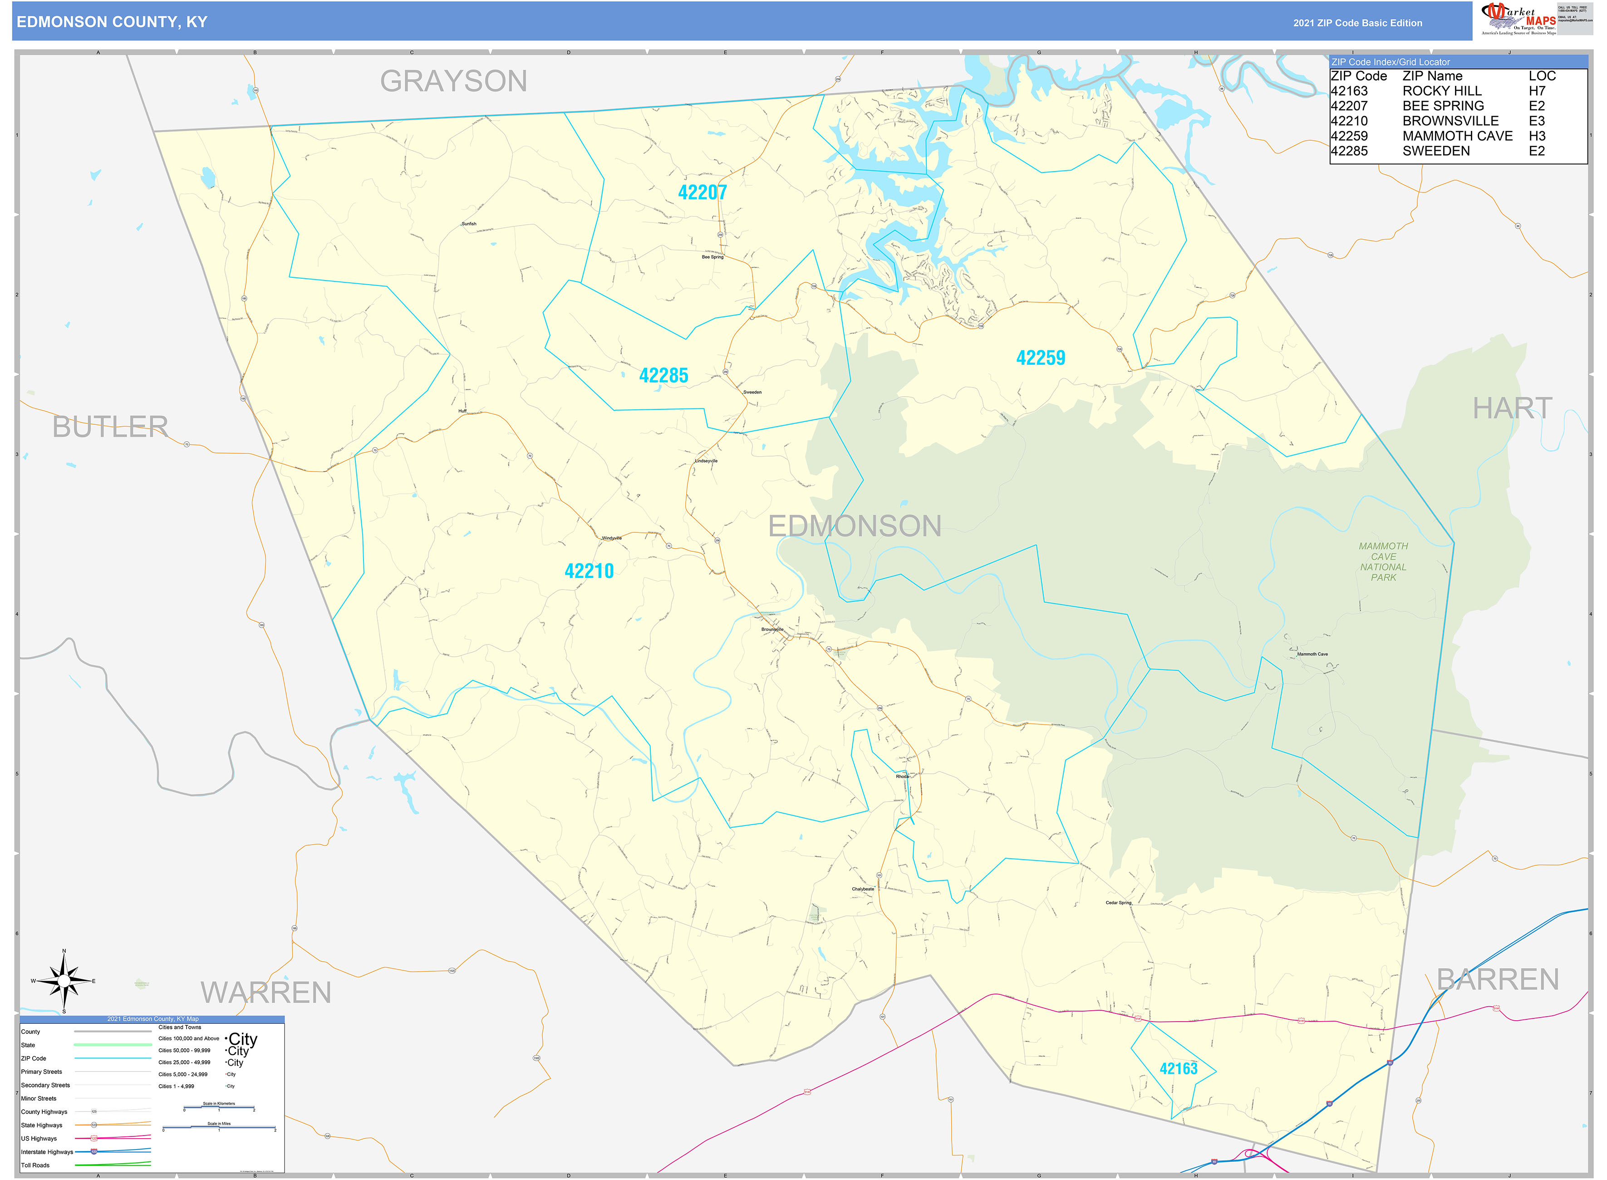Click the BARREN county label
Viewport: 1607px width, 1180px height.
(1498, 979)
